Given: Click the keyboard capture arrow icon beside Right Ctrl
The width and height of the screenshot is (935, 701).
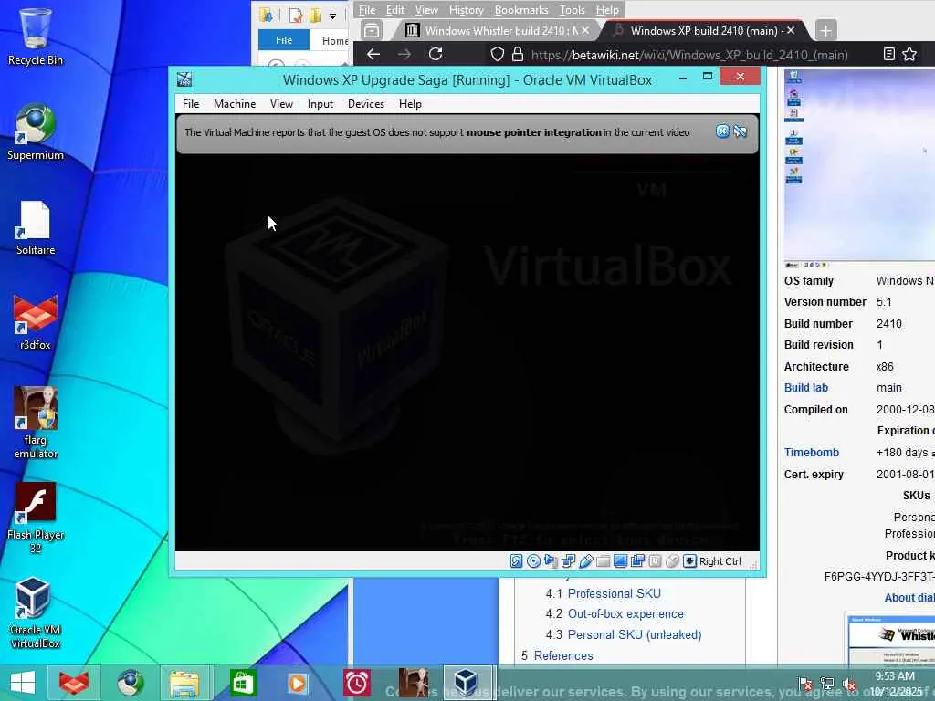Looking at the screenshot, I should click(x=689, y=561).
